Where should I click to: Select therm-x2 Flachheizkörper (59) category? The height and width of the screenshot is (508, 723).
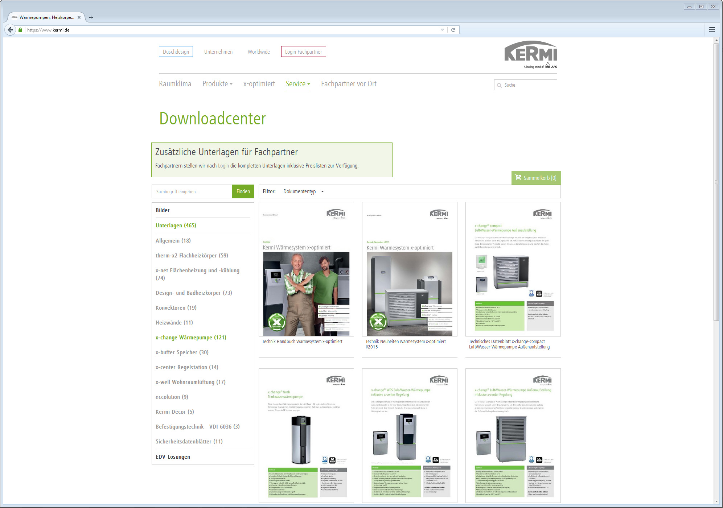pos(192,256)
